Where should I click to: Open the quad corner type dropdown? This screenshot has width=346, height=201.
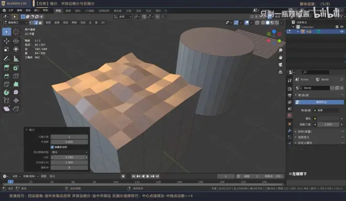pyautogui.click(x=69, y=152)
